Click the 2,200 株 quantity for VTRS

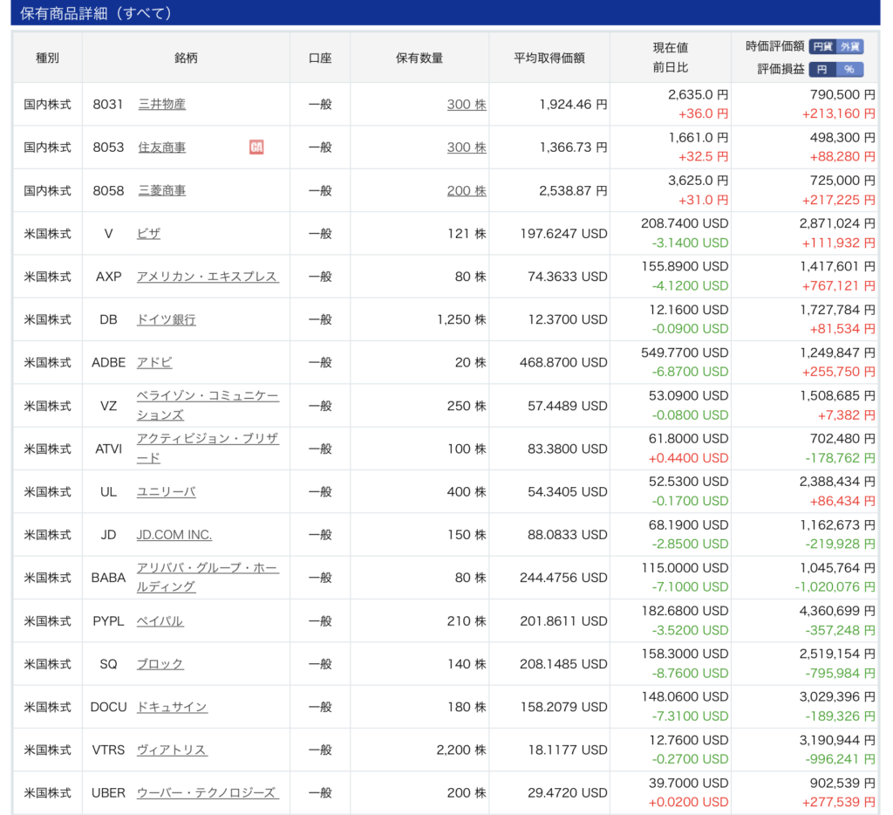click(x=461, y=750)
